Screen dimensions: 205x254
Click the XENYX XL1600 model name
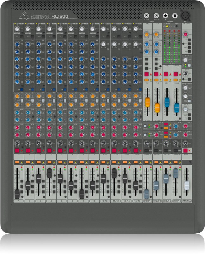pyautogui.click(x=49, y=16)
